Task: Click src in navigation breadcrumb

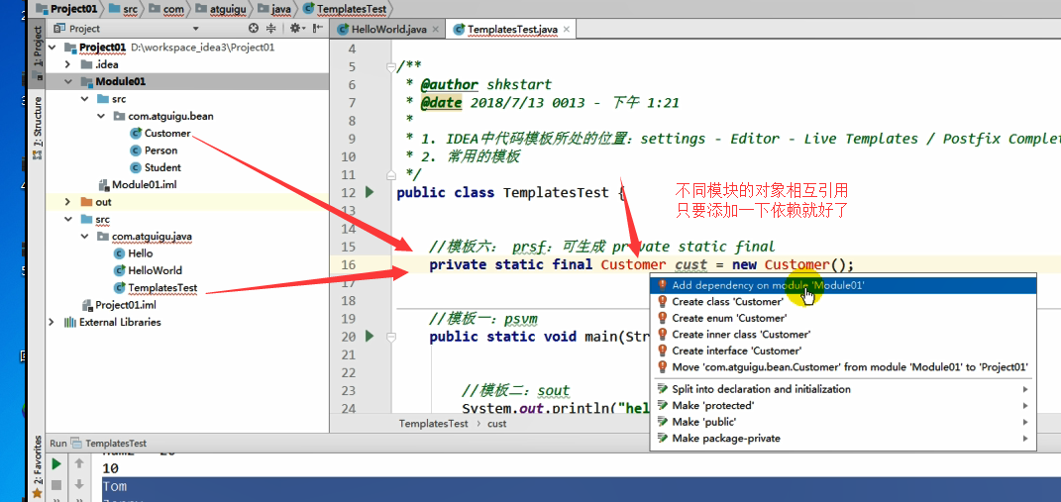Action: (124, 9)
